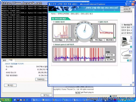Click the 98.8 kB/s upload value
136x102 pixels.
point(110,40)
